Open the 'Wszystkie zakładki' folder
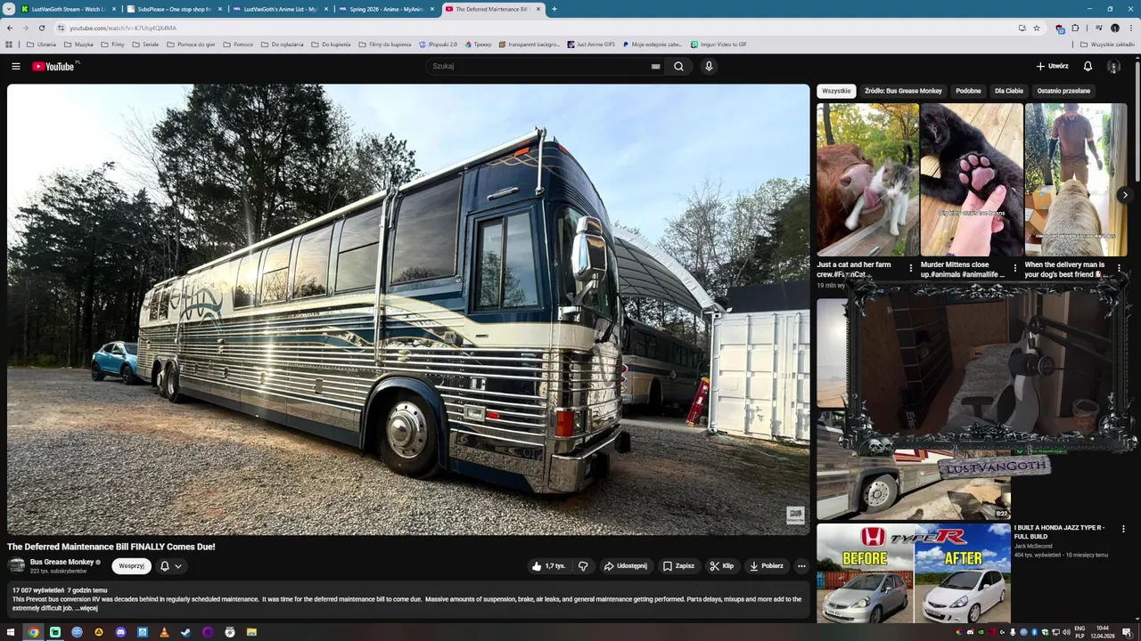This screenshot has height=641, width=1141. (x=1107, y=44)
